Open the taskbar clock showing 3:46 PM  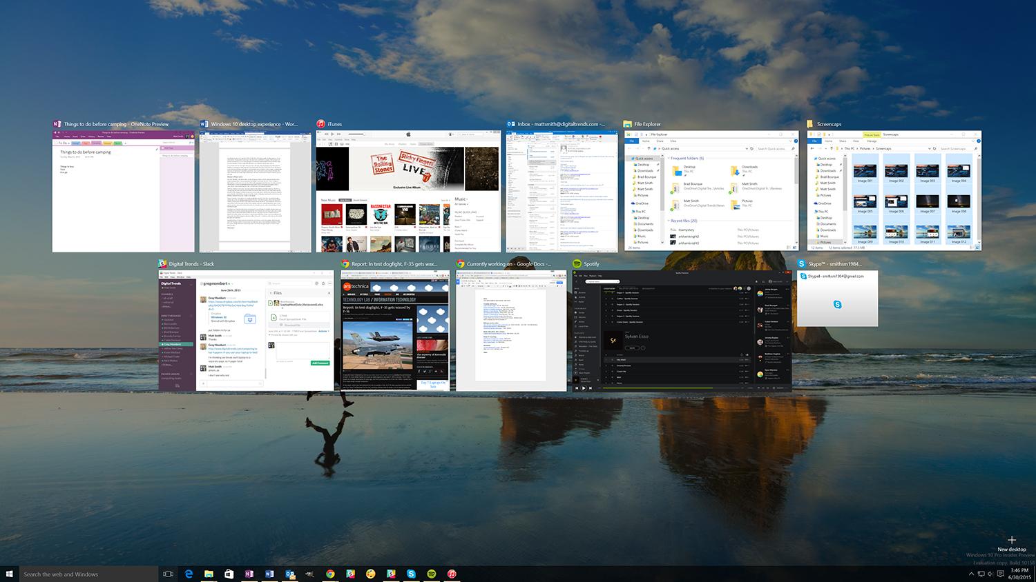pos(1019,574)
